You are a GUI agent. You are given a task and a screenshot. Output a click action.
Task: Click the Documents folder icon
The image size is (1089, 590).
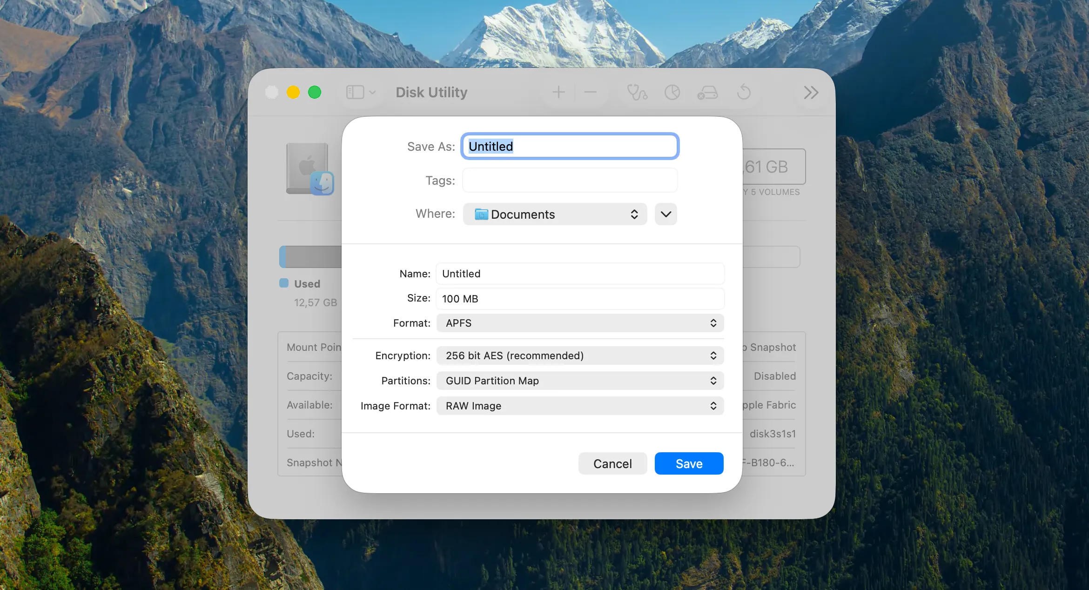(x=481, y=214)
